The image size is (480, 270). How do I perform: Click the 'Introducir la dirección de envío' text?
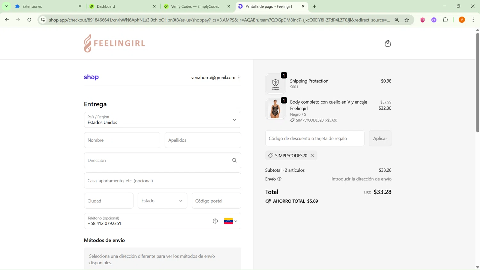pyautogui.click(x=361, y=179)
